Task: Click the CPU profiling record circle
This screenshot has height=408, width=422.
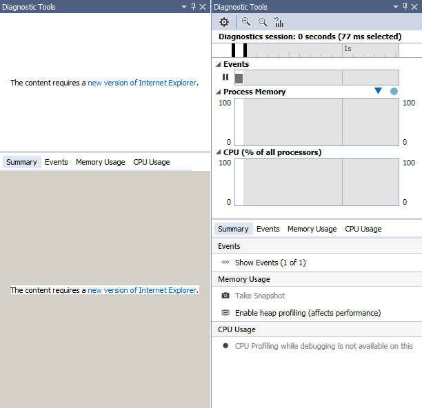Action: click(x=225, y=346)
